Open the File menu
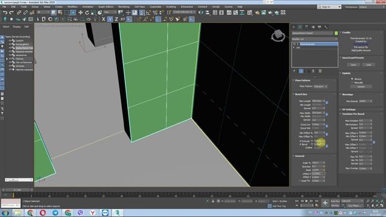This screenshot has height=217, width=386. tap(4, 7)
